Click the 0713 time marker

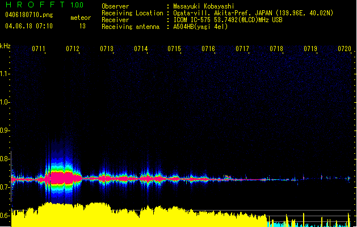(107, 49)
